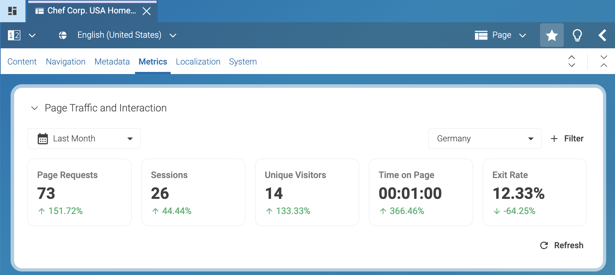Viewport: 615px width, 275px height.
Task: Collapse the Page Traffic and Interaction section
Action: (35, 108)
